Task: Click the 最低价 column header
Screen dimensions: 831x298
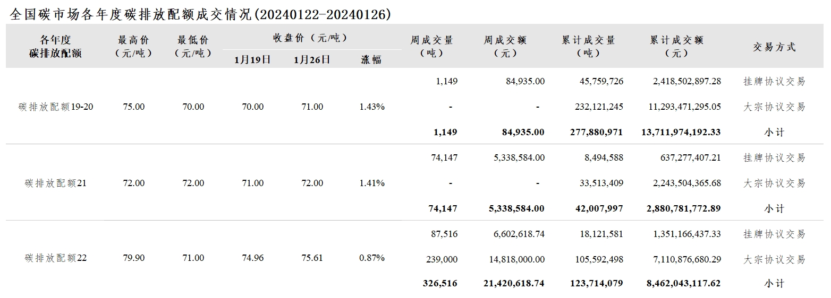Action: coord(193,47)
